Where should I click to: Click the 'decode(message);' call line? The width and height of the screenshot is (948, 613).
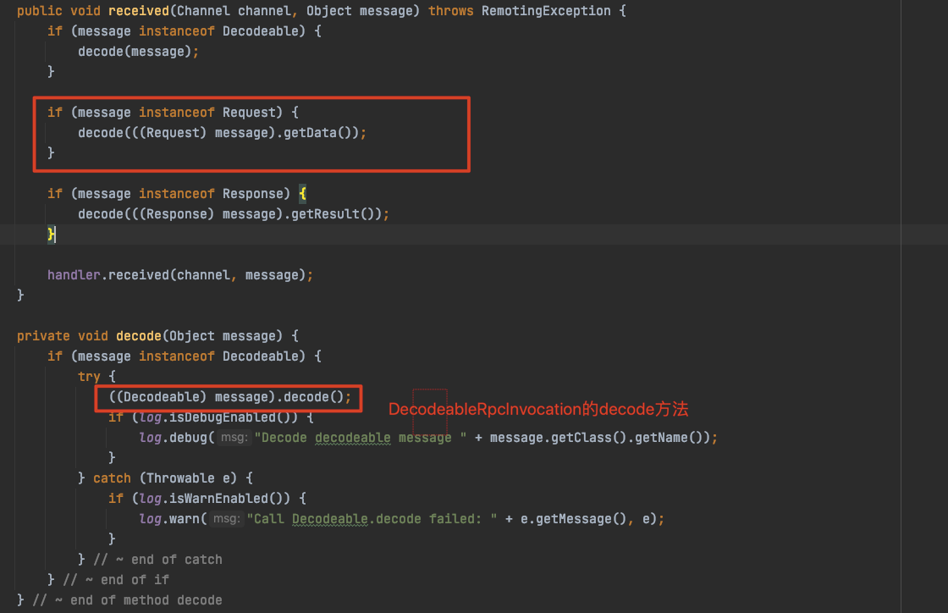[139, 52]
